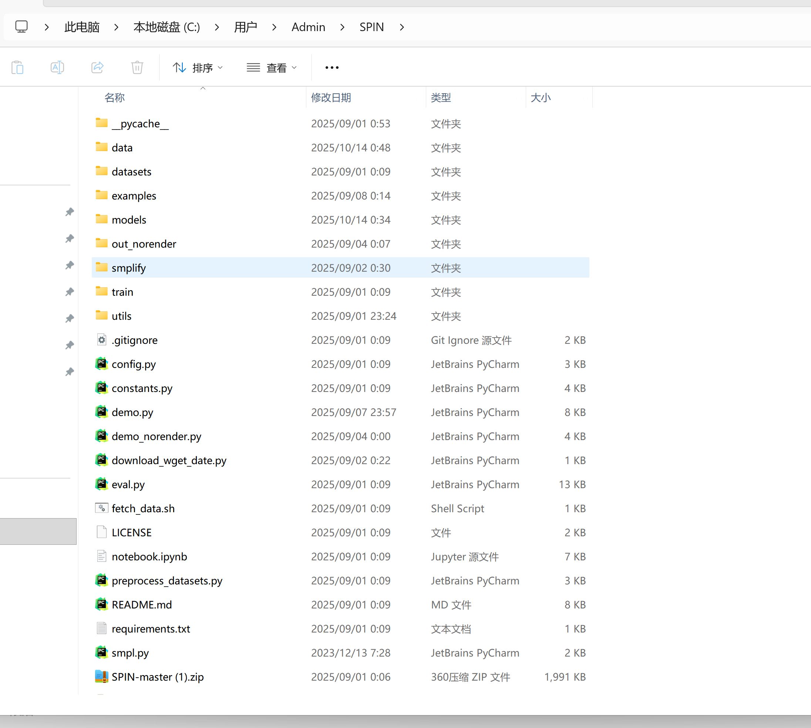
Task: Click the Paste icon in toolbar
Action: click(x=18, y=68)
